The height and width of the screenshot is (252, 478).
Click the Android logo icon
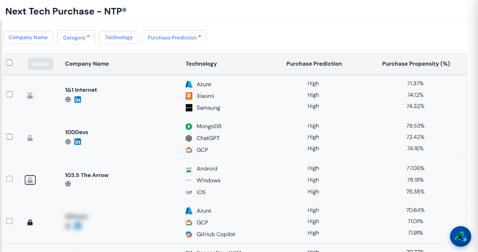pos(189,169)
